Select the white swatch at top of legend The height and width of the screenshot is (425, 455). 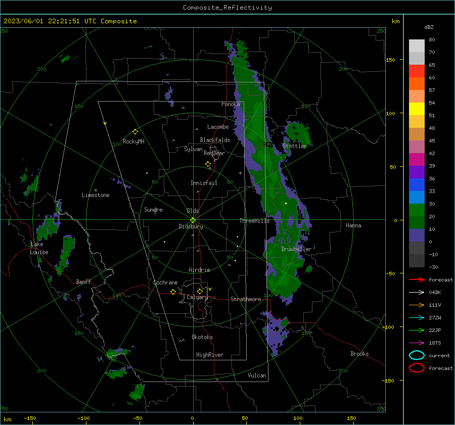[x=417, y=46]
